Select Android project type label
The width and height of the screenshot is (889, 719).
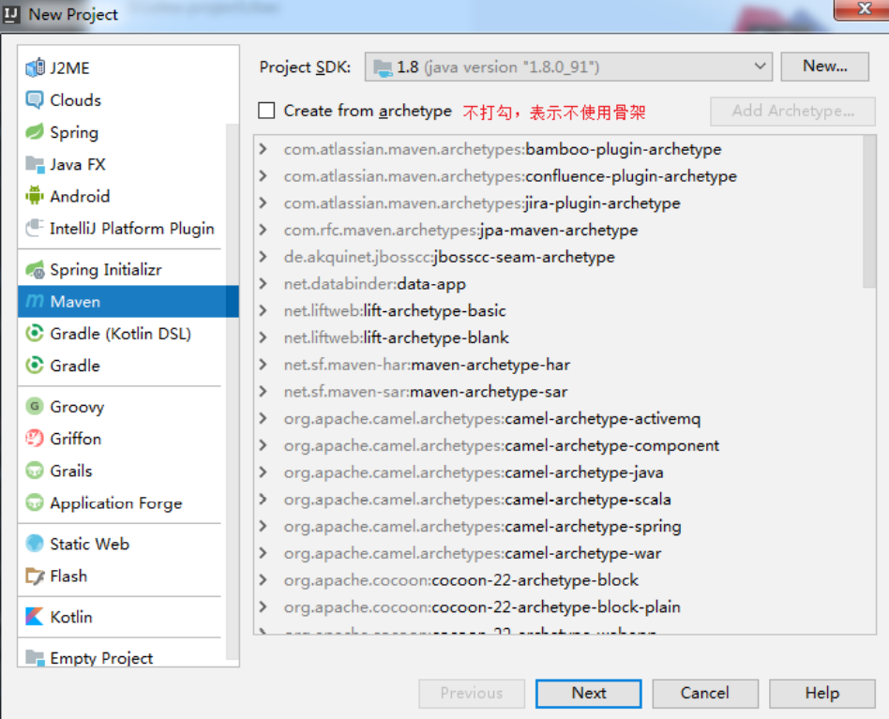click(x=80, y=197)
